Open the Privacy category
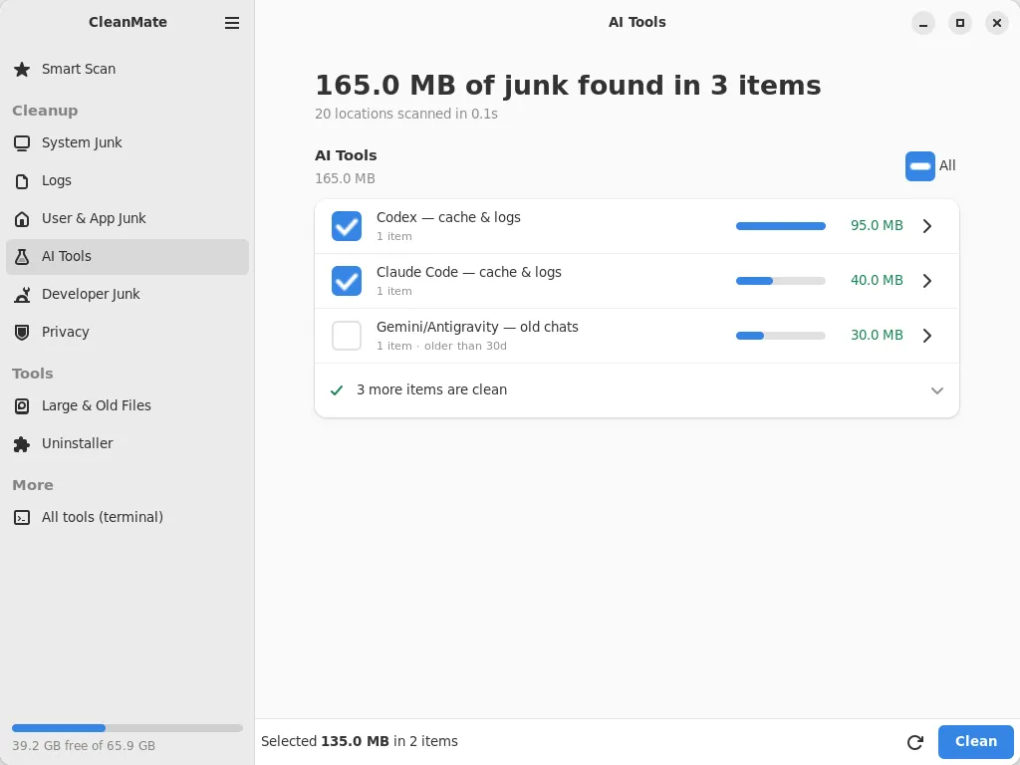The image size is (1020, 765). (127, 332)
